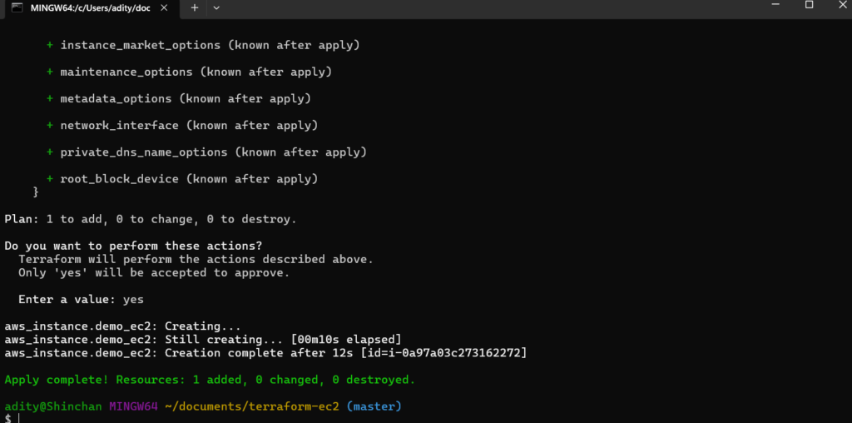852x423 pixels.
Task: Expand the new tab profile dropdown chevron
Action: pos(217,7)
